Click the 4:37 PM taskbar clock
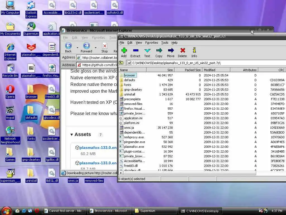286x215 pixels. click(x=277, y=211)
